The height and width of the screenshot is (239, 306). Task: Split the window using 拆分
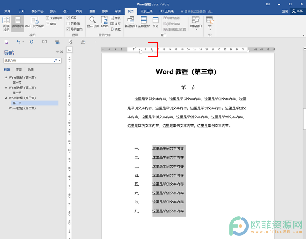[156, 22]
